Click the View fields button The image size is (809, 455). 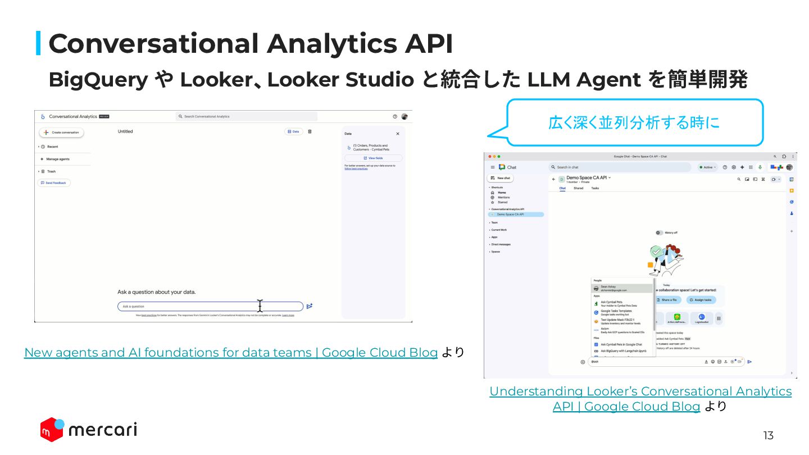[x=373, y=158]
